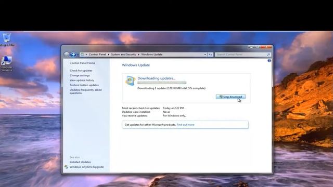Go to Control Panel breadcrumb
The height and width of the screenshot is (187, 333).
pyautogui.click(x=97, y=55)
